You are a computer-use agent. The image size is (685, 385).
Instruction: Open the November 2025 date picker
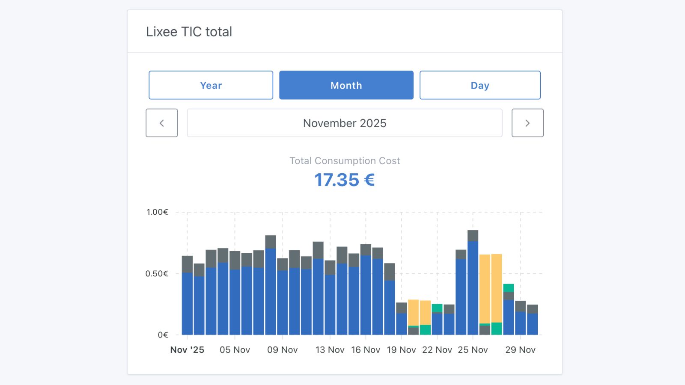[x=344, y=123]
